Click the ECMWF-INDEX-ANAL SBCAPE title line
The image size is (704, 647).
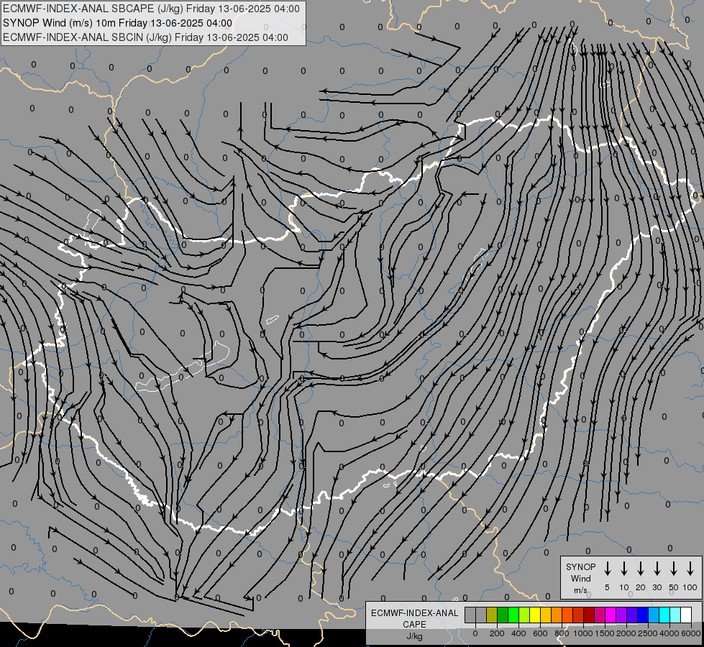coord(151,9)
